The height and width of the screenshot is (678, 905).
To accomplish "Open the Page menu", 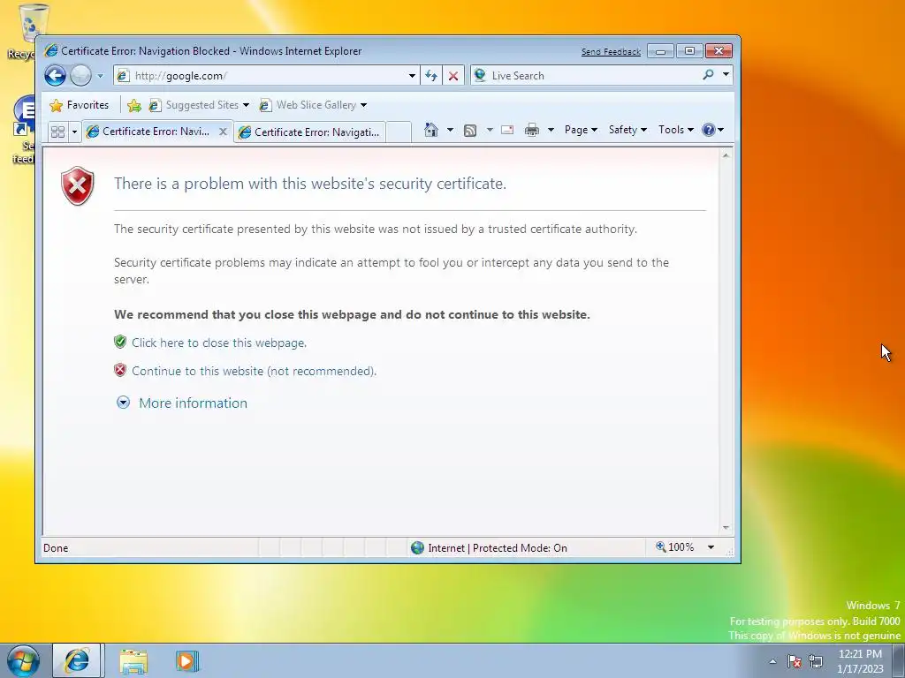I will pyautogui.click(x=581, y=130).
